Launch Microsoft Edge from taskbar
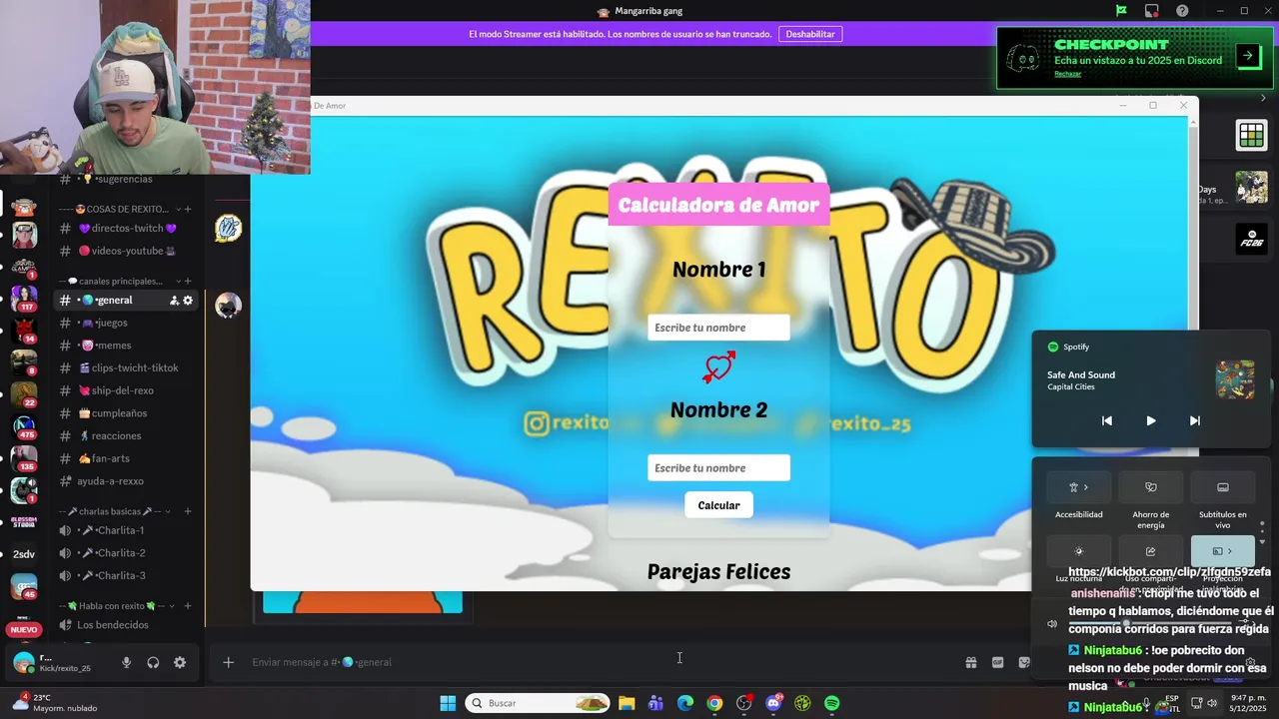This screenshot has height=719, width=1279. point(685,703)
